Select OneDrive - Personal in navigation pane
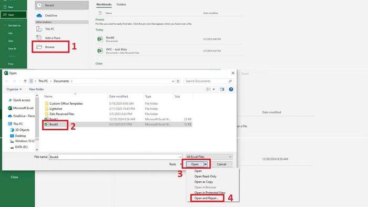Viewport: 368px width, 207px height. (22, 116)
